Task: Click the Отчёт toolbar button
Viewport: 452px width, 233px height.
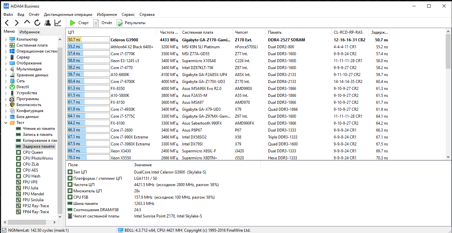Action: tap(103, 23)
